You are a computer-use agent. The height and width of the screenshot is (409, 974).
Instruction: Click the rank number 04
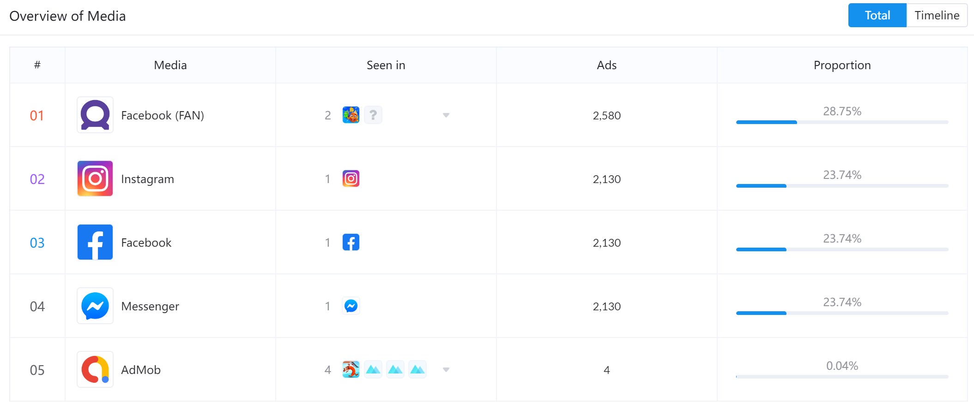[x=37, y=306]
